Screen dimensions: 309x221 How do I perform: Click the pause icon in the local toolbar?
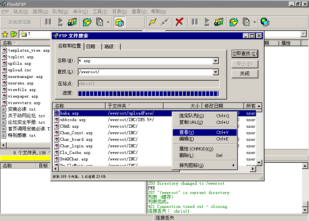pyautogui.click(x=48, y=22)
